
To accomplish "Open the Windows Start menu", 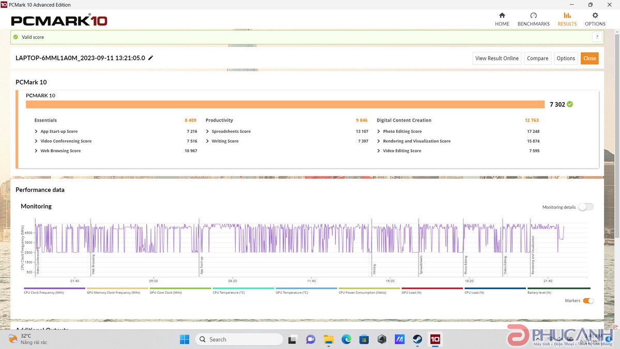I will click(x=184, y=339).
